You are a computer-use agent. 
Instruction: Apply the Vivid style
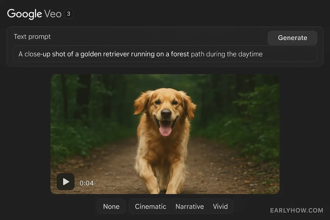220,206
